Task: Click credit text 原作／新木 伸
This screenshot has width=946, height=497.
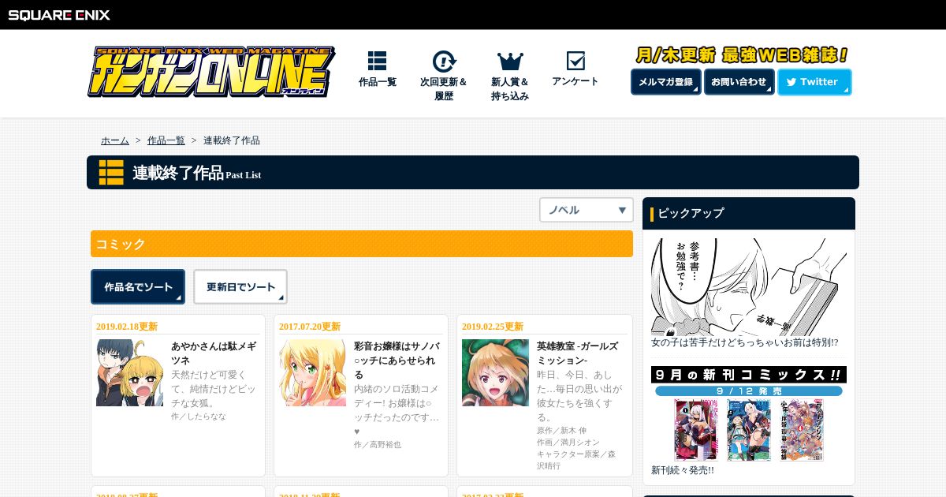Action: (562, 430)
